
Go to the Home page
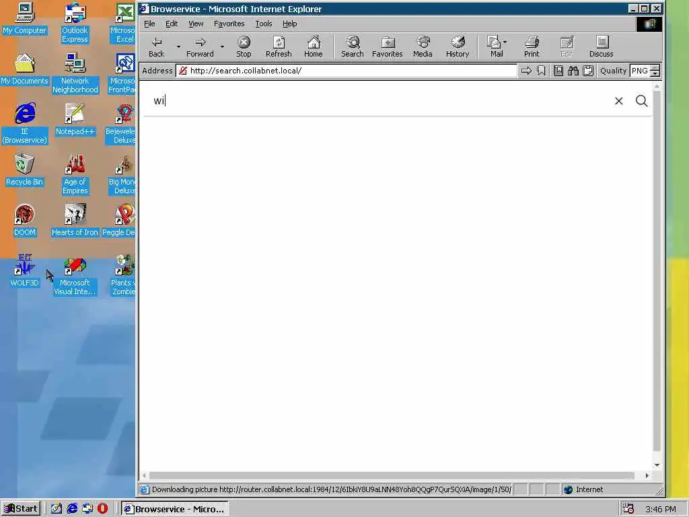point(314,46)
